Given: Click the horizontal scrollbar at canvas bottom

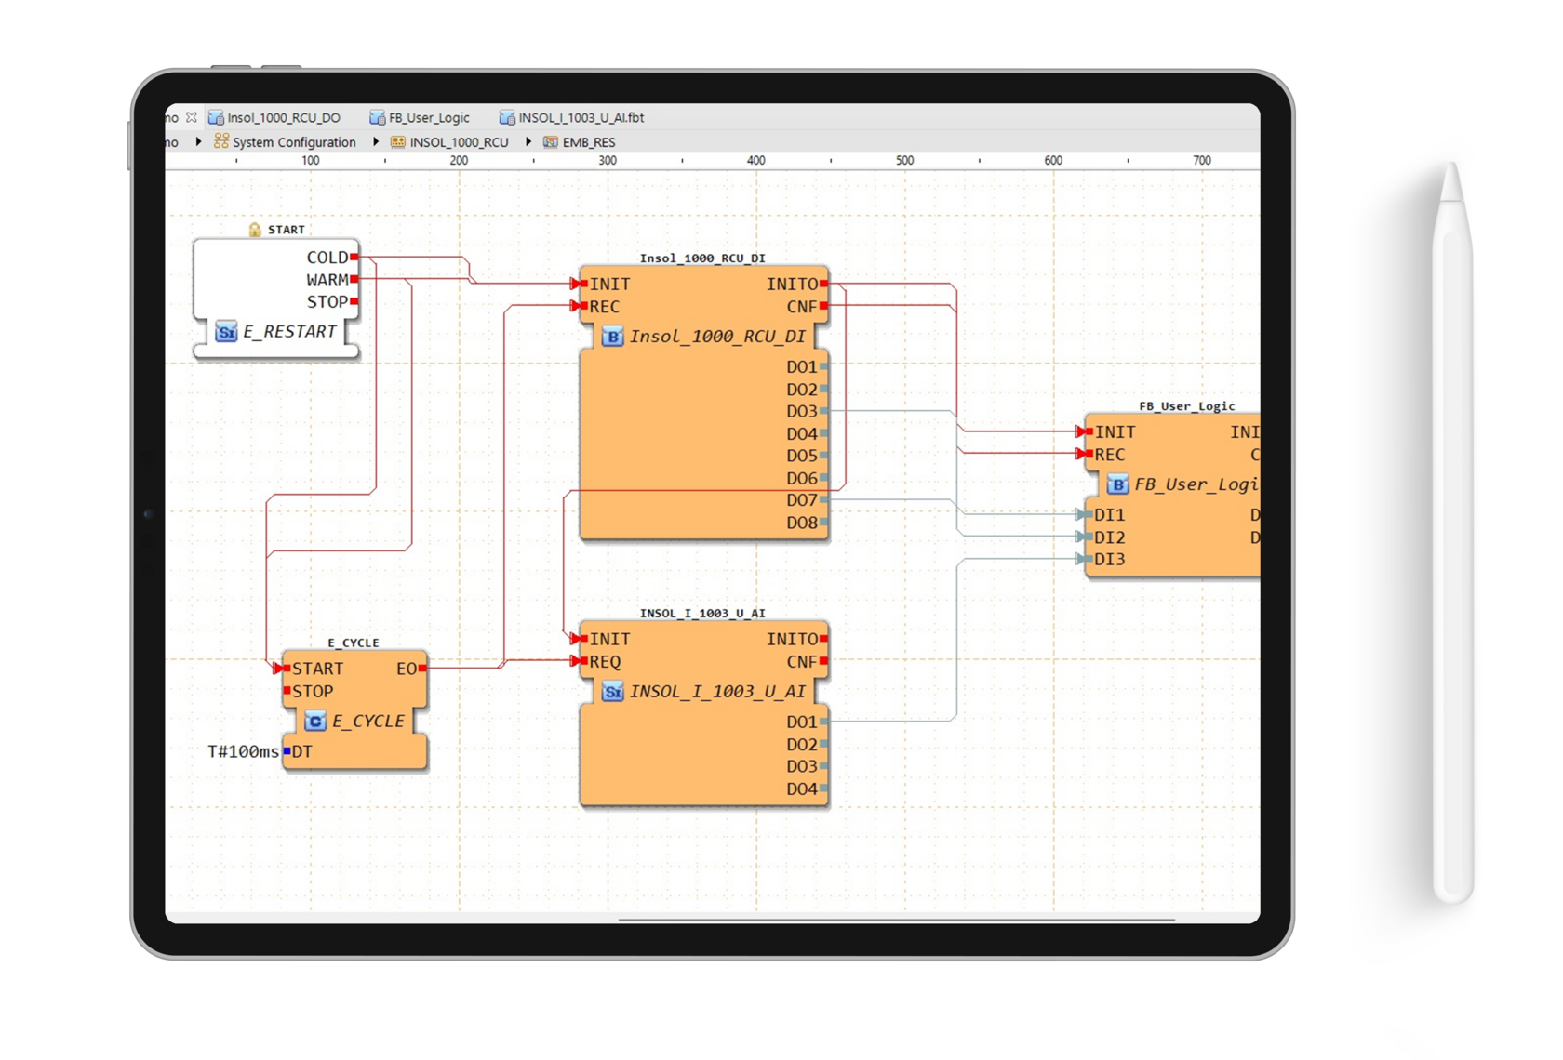Looking at the screenshot, I should click(x=896, y=920).
